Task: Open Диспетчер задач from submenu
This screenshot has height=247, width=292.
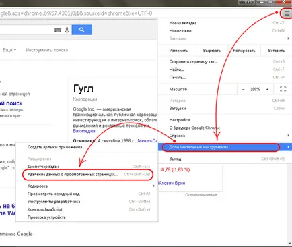Action: [87, 167]
